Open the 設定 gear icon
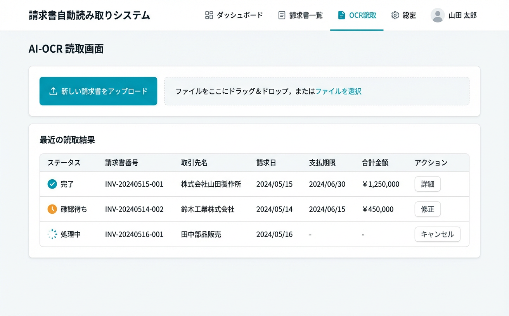The image size is (509, 316). click(395, 15)
